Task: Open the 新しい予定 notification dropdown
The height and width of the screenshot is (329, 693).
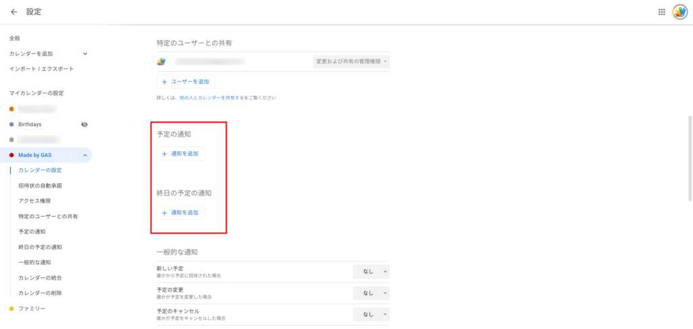Action: (x=372, y=271)
